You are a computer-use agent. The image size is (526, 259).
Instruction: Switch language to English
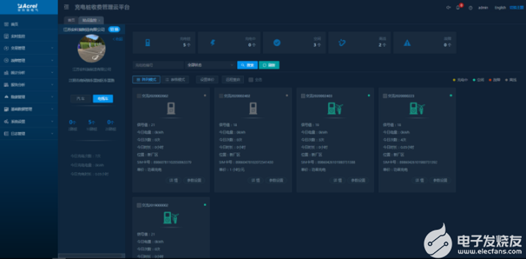pos(500,8)
